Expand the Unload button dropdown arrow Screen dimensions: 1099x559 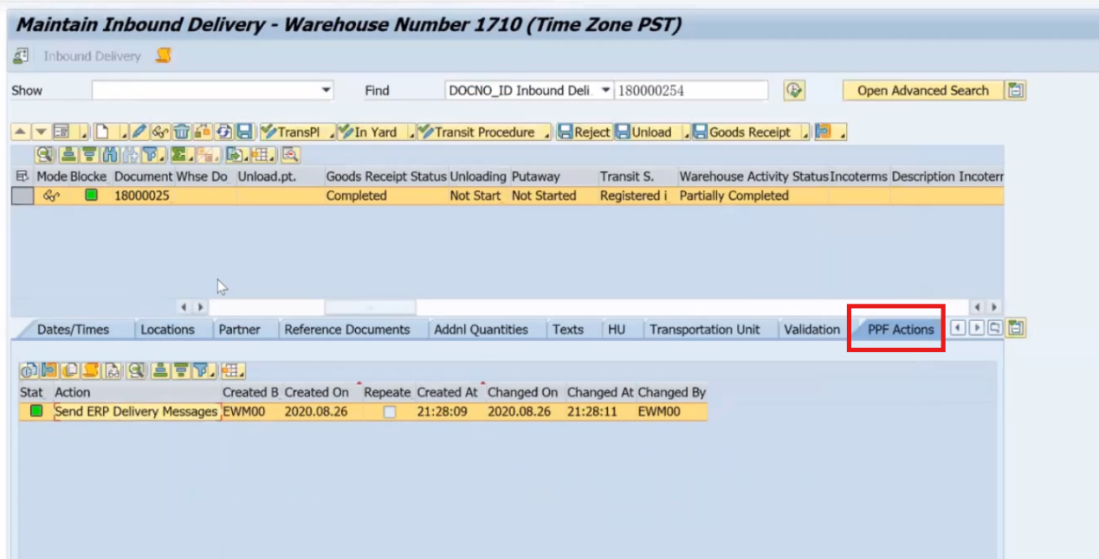coord(685,132)
